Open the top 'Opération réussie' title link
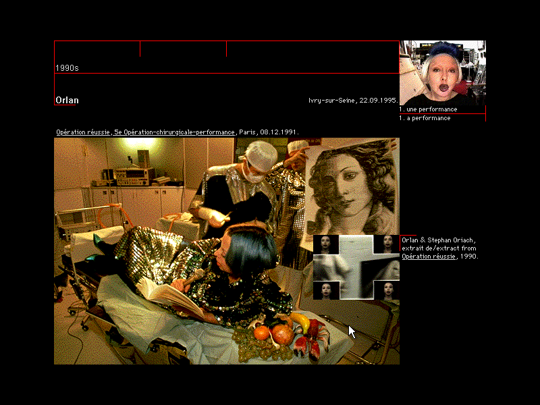Image resolution: width=540 pixels, height=405 pixels. pos(83,132)
